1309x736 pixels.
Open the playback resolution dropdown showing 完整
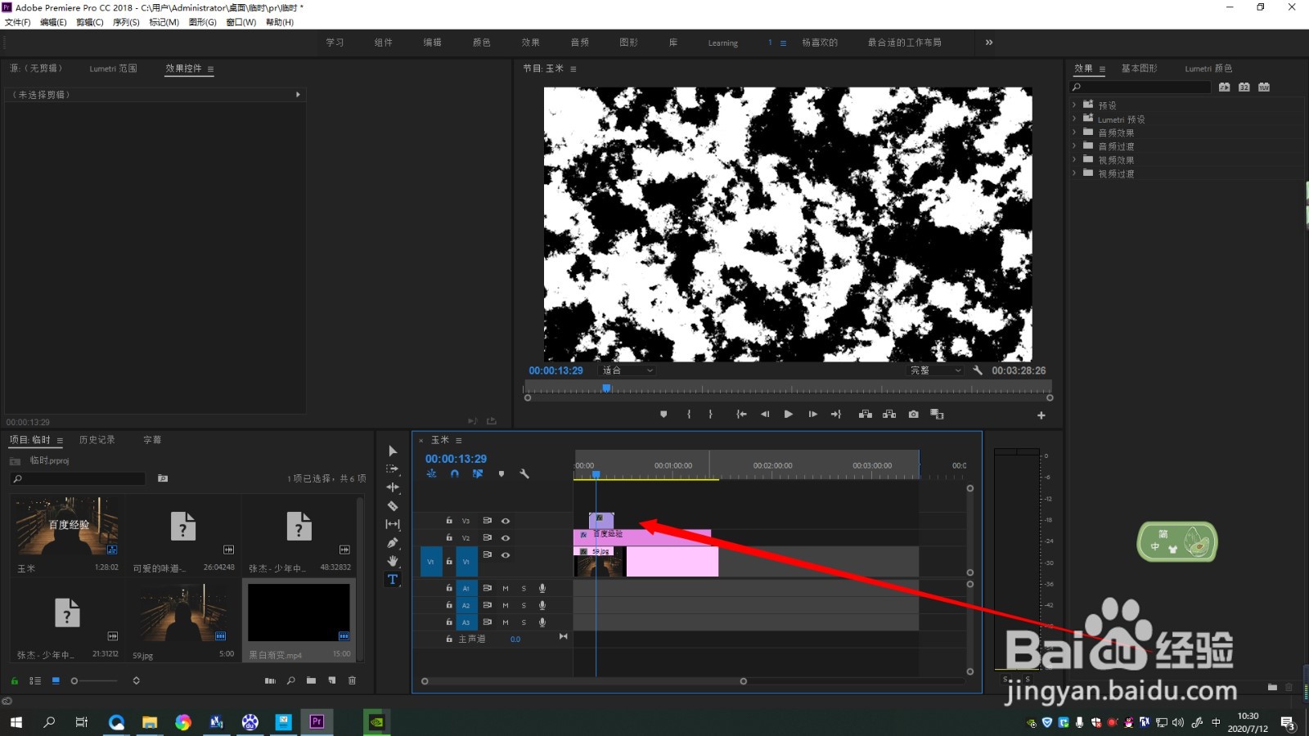click(936, 370)
